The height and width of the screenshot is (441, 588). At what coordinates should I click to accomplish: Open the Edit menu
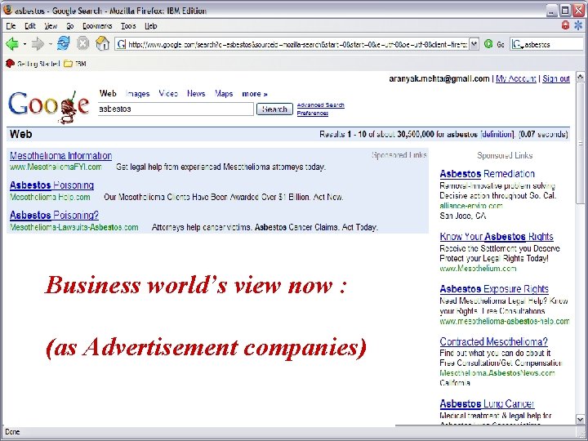tap(30, 26)
